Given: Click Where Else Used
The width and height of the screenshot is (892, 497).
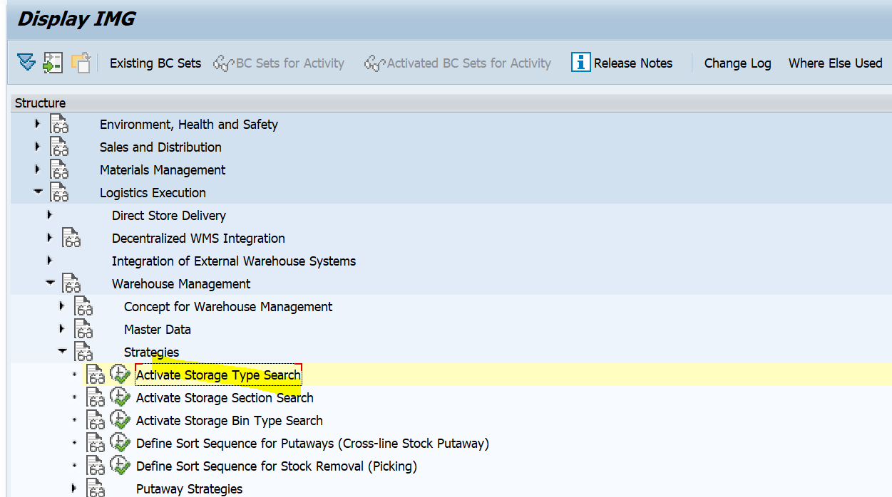Looking at the screenshot, I should [834, 63].
